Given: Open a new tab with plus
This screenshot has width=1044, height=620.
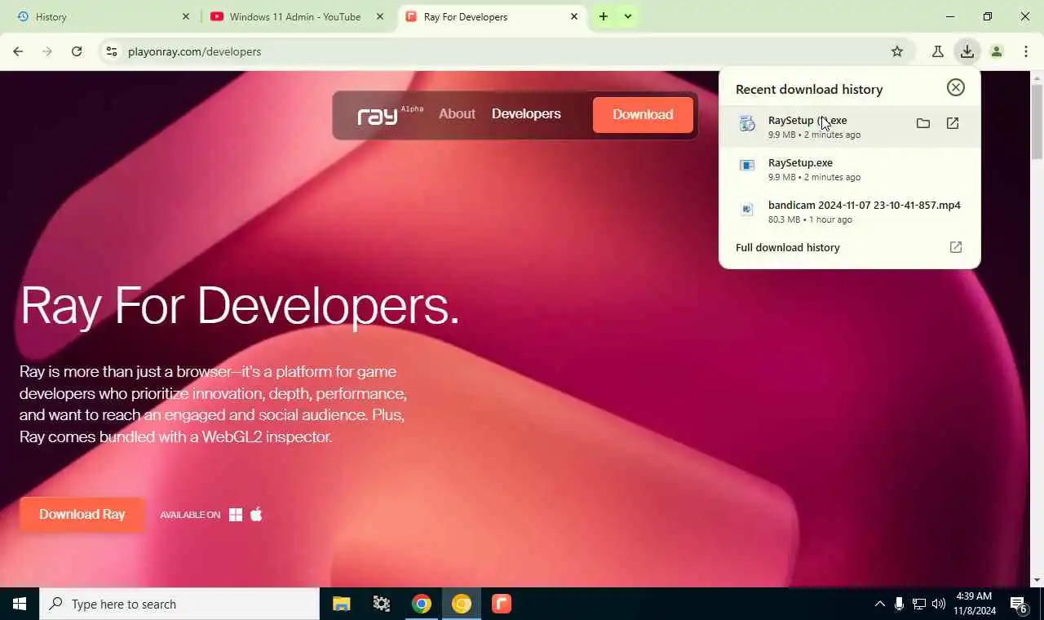Looking at the screenshot, I should (604, 16).
